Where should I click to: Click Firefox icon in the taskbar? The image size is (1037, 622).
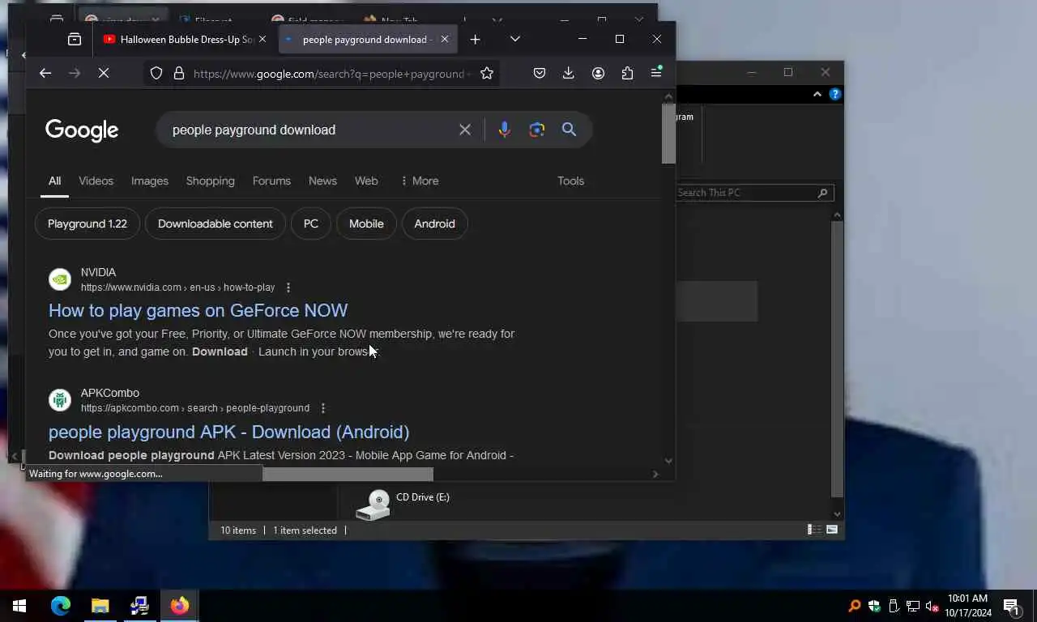[179, 606]
